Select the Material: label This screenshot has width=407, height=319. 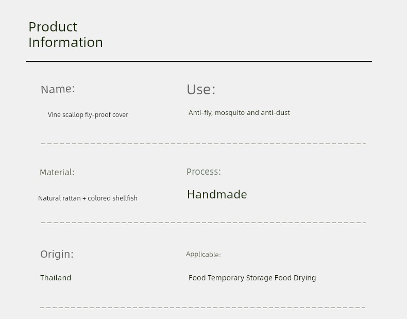[57, 172]
